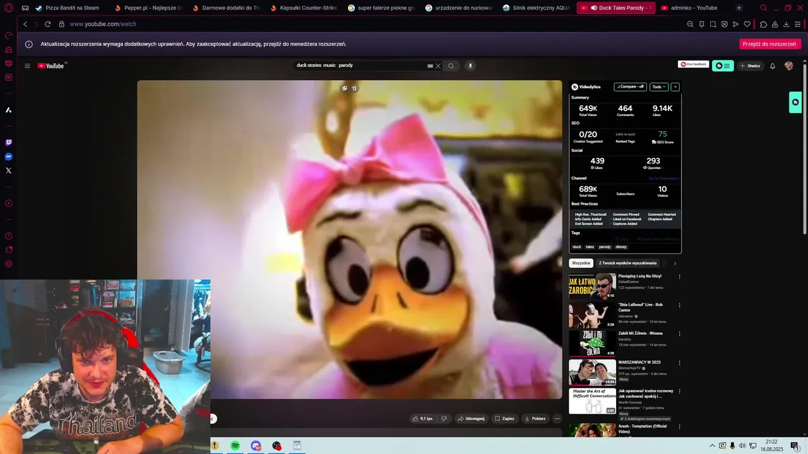Click the Pobierz download button
The image size is (808, 454).
pyautogui.click(x=535, y=419)
